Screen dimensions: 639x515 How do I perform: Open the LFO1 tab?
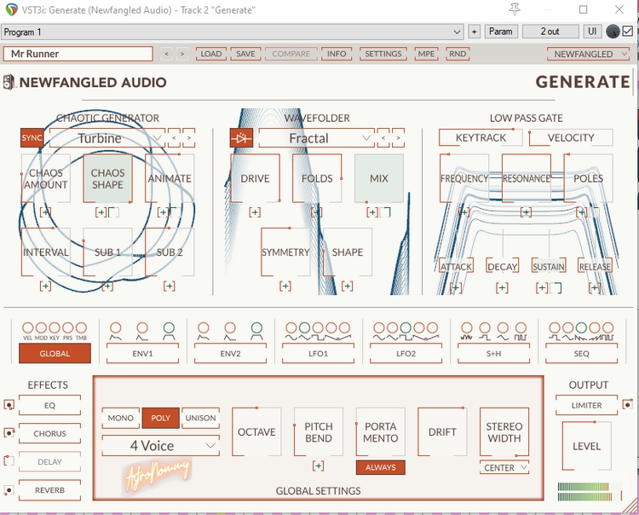(x=318, y=354)
